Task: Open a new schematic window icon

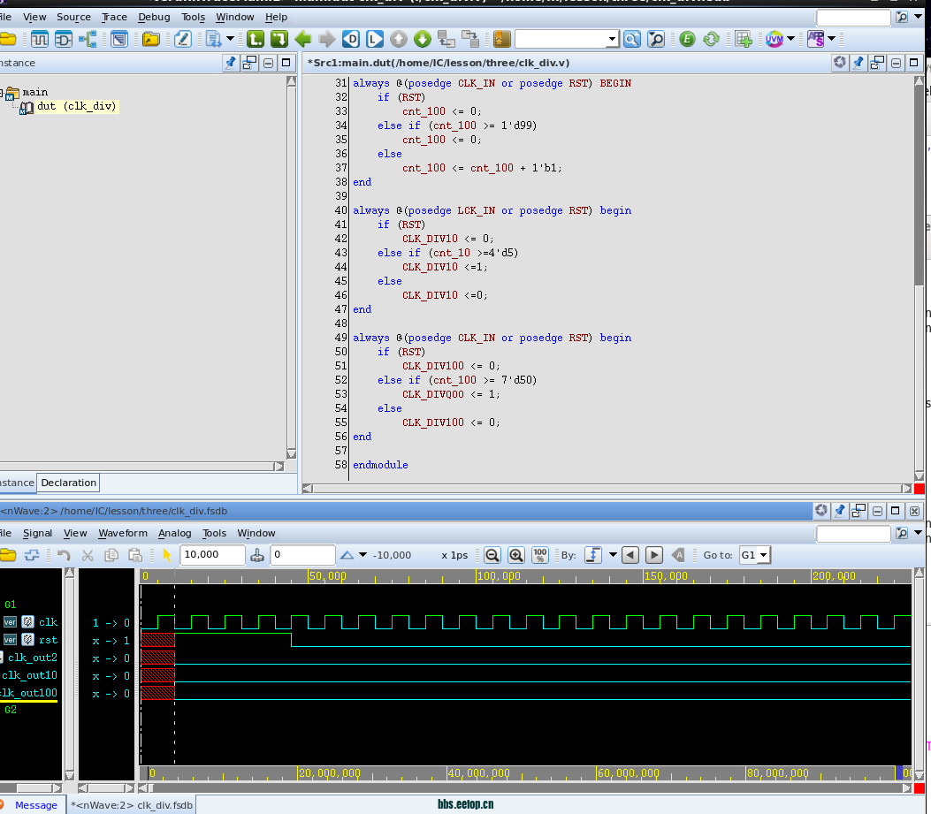Action: [63, 40]
